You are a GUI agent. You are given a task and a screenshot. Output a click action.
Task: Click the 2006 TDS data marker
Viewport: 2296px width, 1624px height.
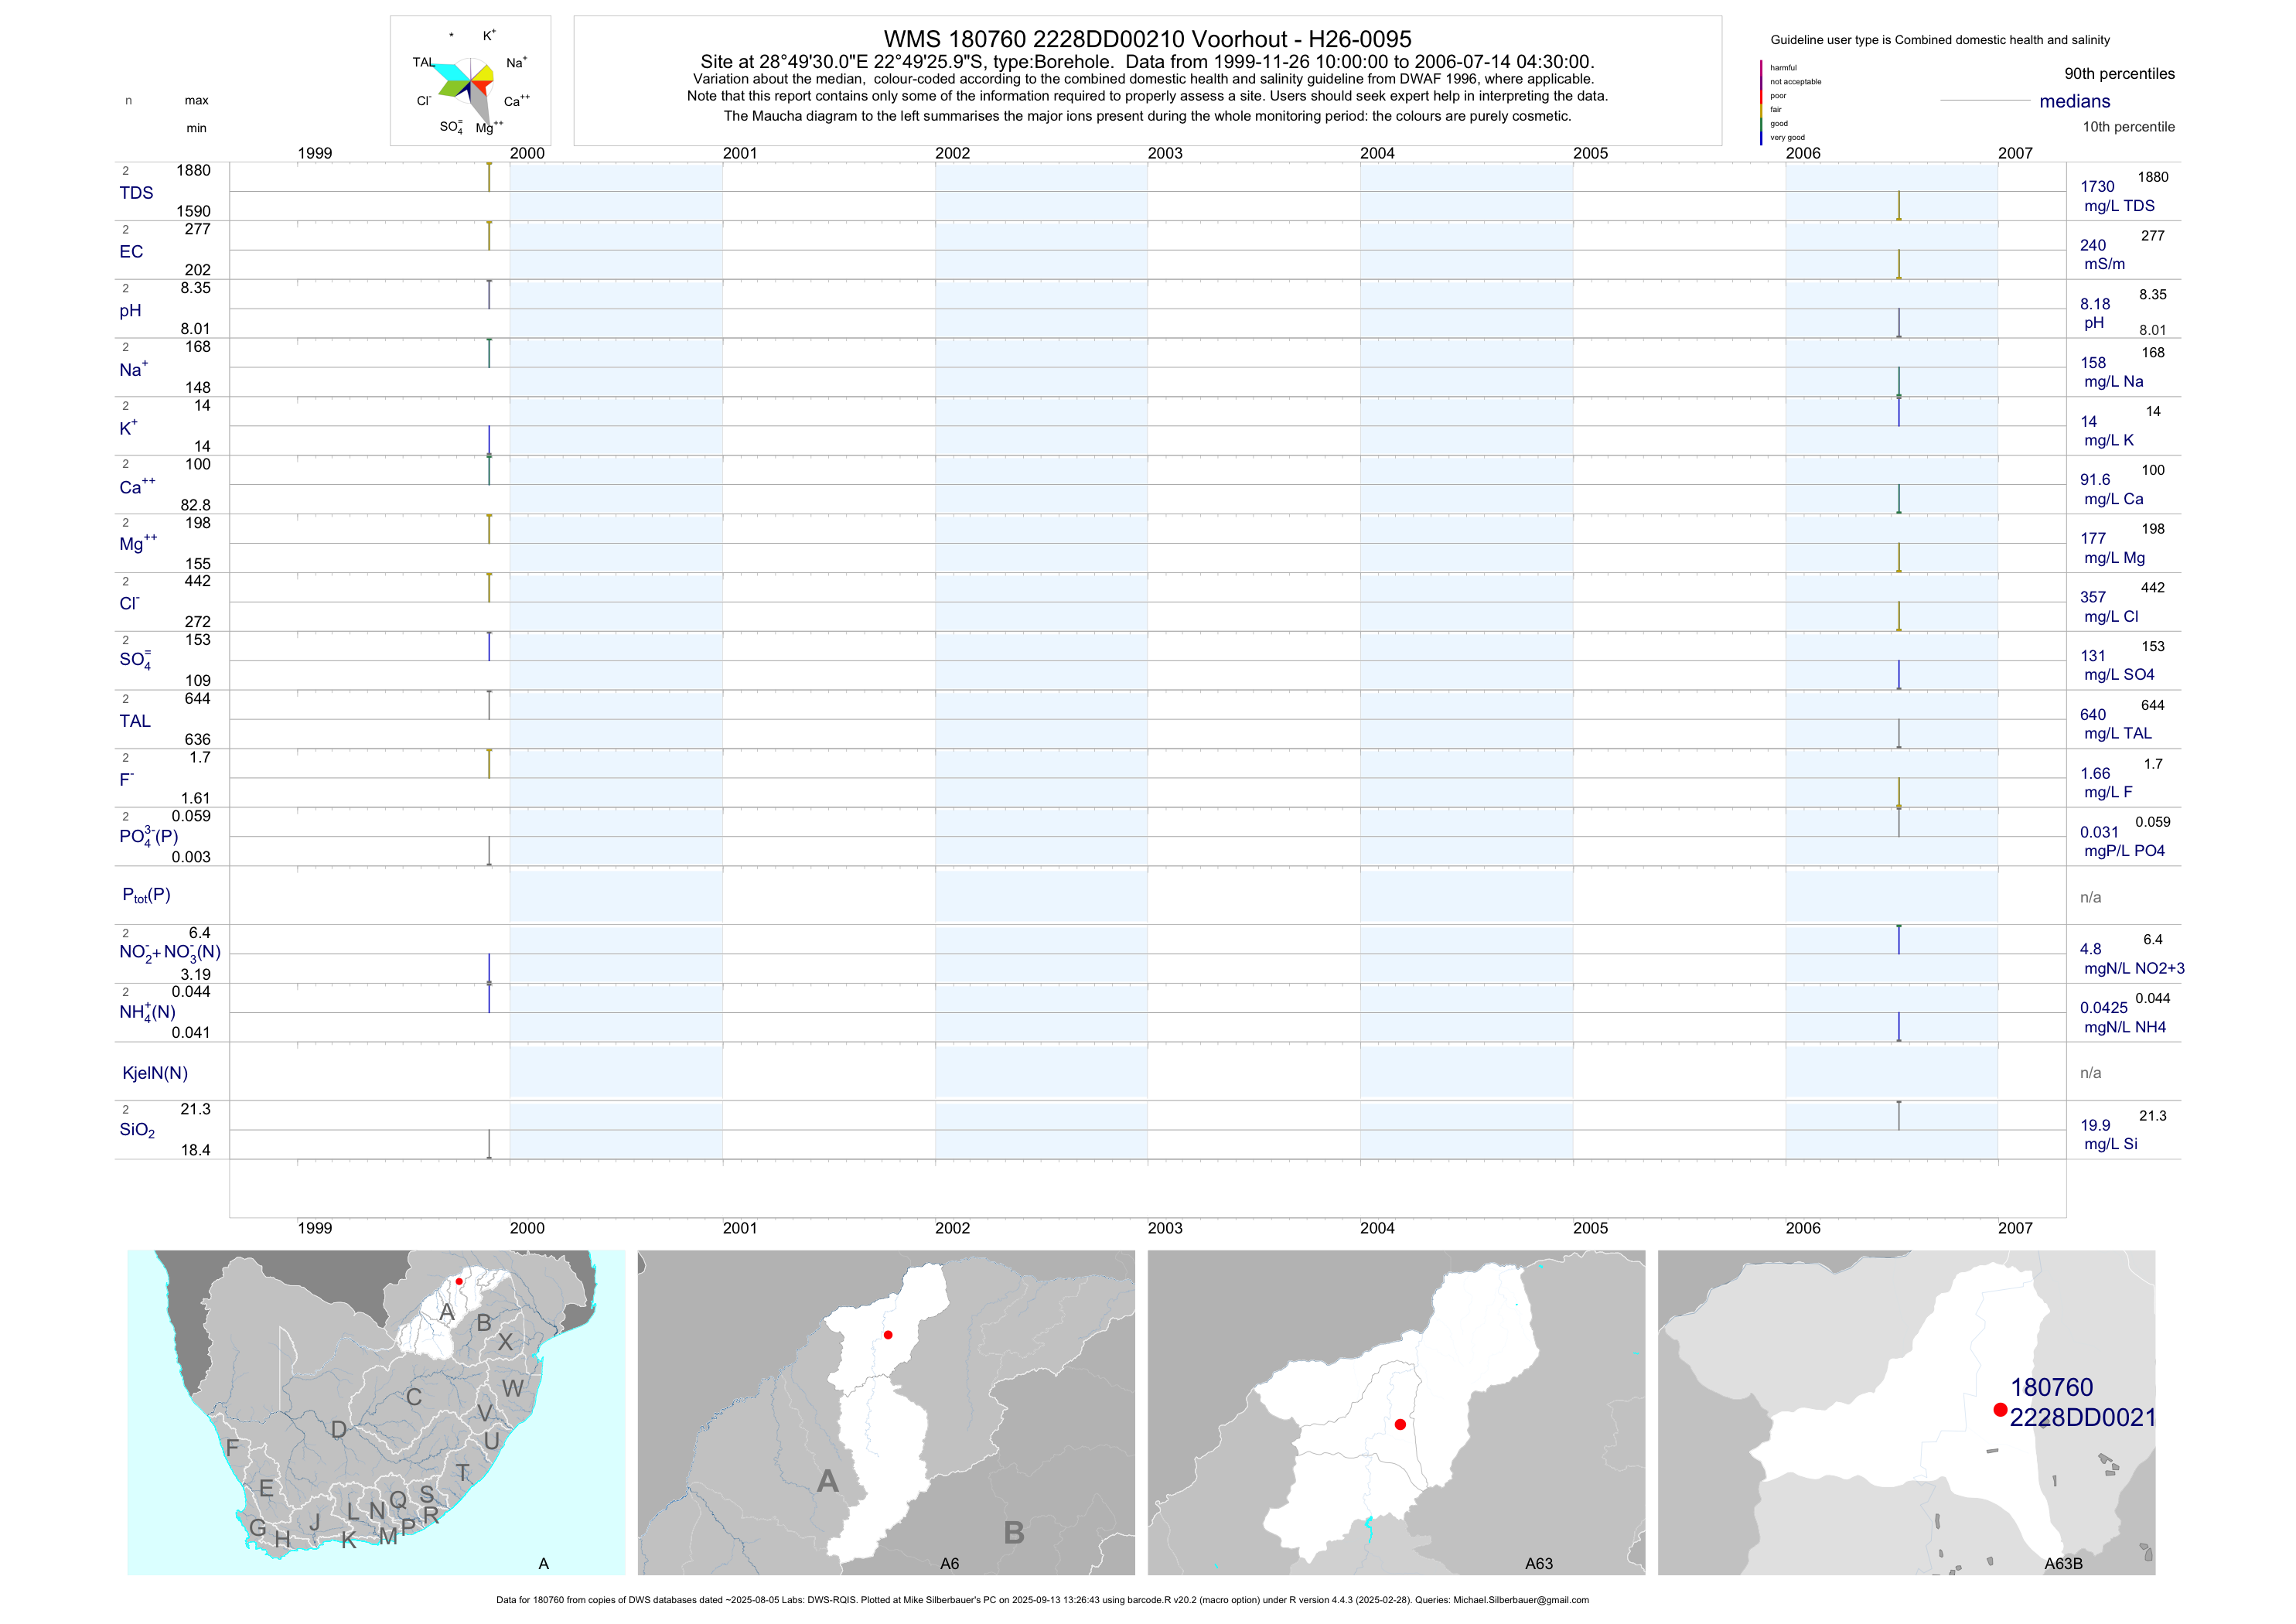[x=1898, y=206]
